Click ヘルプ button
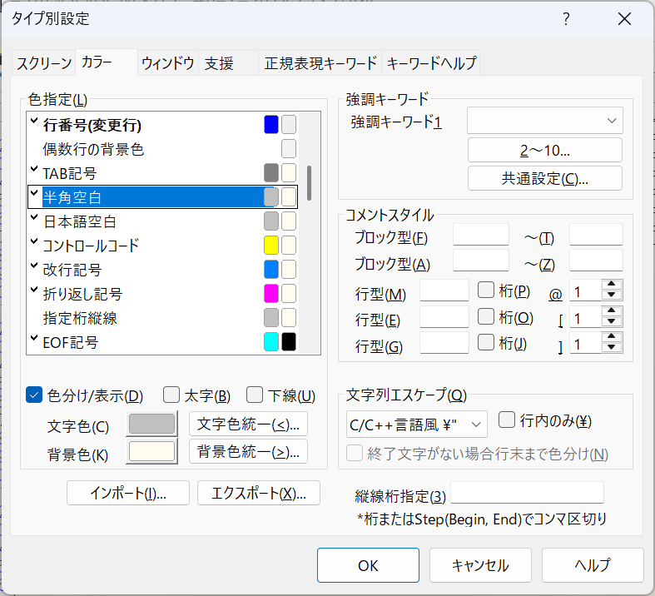 (593, 565)
